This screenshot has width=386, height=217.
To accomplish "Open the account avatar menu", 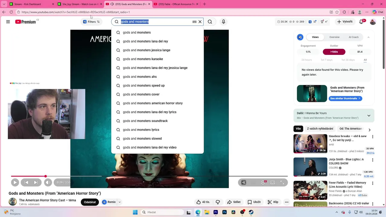I will tap(373, 22).
